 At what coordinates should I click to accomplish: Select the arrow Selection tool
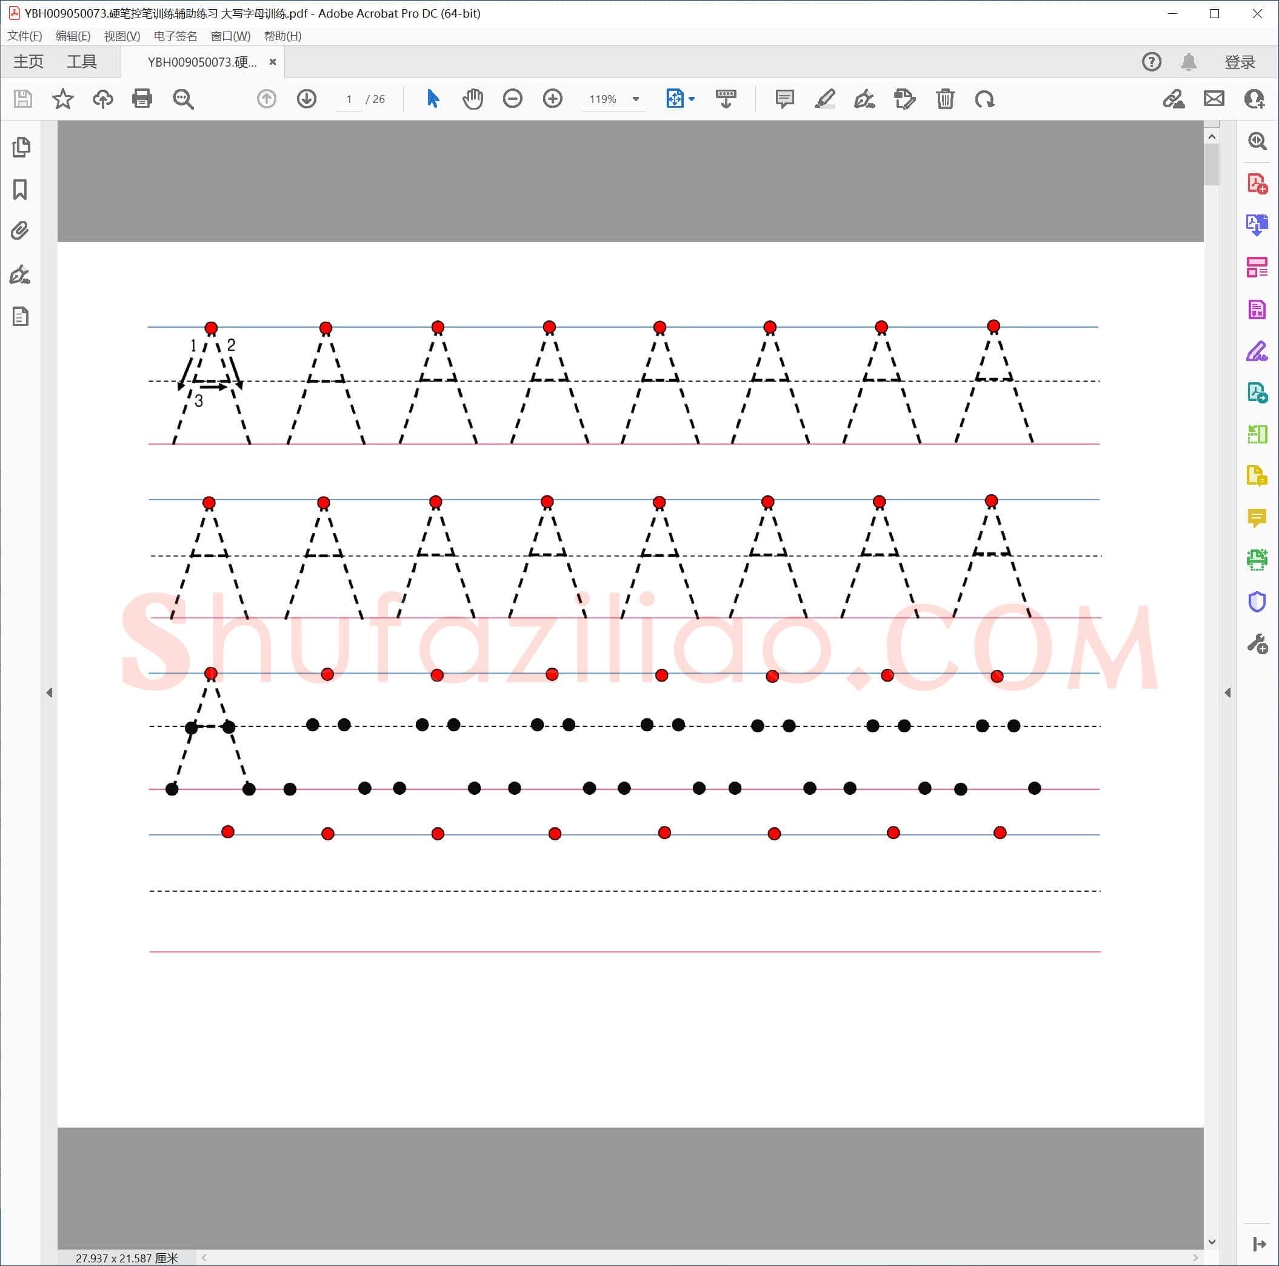click(433, 99)
